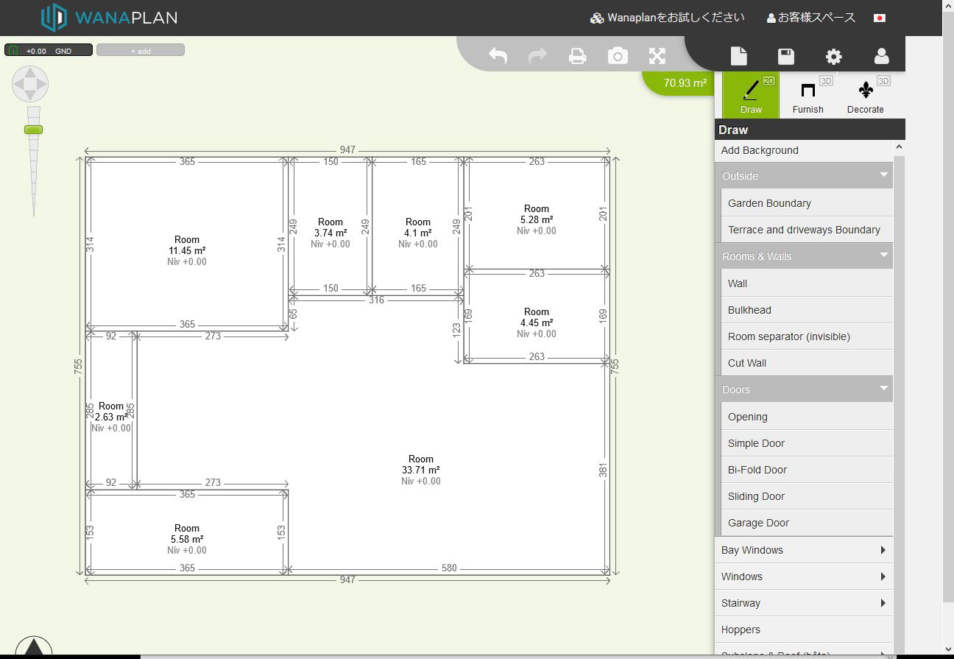Expand the Bay Windows section
The height and width of the screenshot is (659, 954).
[x=804, y=550]
